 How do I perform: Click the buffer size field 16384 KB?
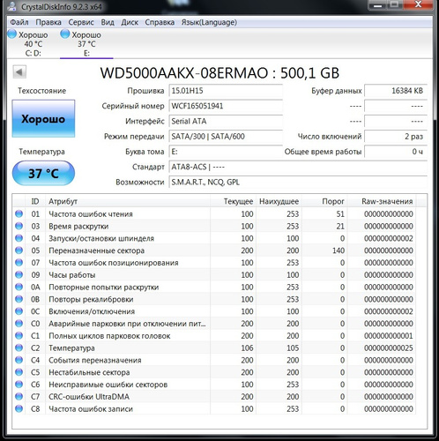point(396,91)
